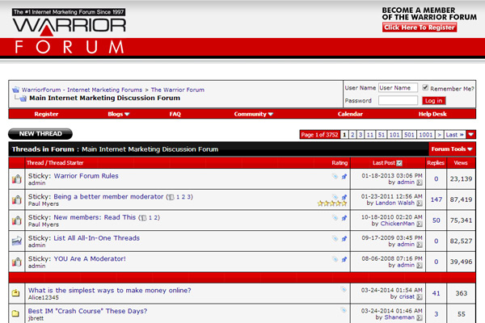Go to page 2 of threads
The height and width of the screenshot is (323, 485).
coord(352,135)
